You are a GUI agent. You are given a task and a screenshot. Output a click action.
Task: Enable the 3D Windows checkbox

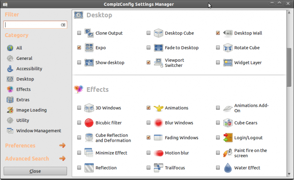coord(79,108)
